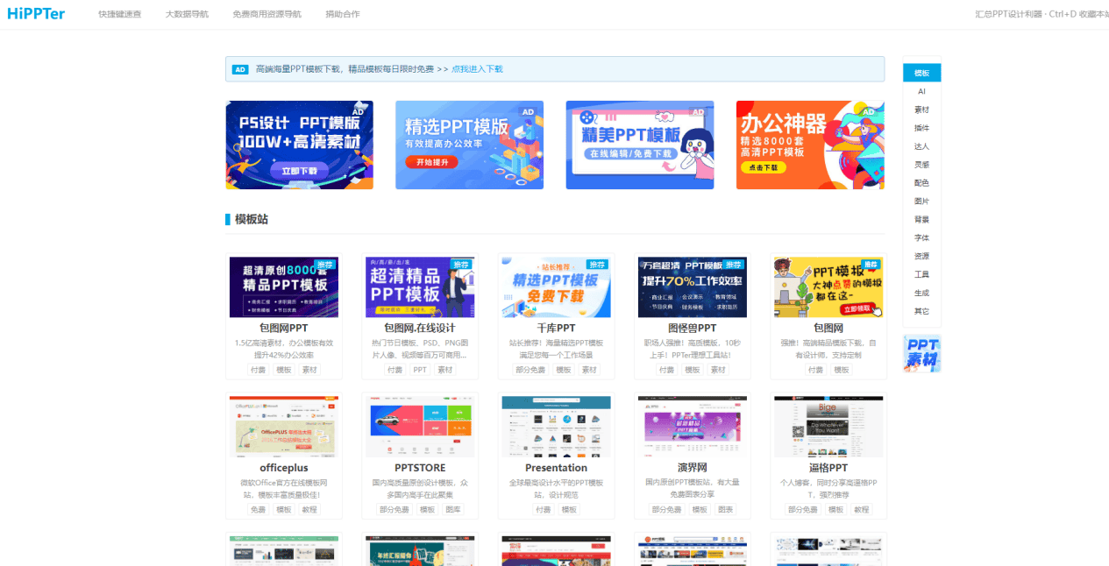Image resolution: width=1109 pixels, height=566 pixels.
Task: Select 灵感 in the side navigation
Action: (921, 165)
